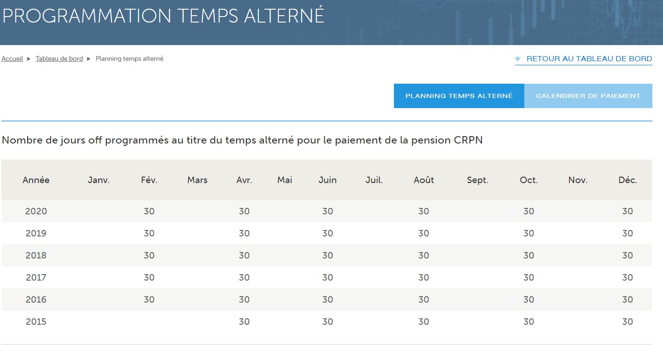Click the diamond icon beside Retour au tableau

[x=518, y=59]
